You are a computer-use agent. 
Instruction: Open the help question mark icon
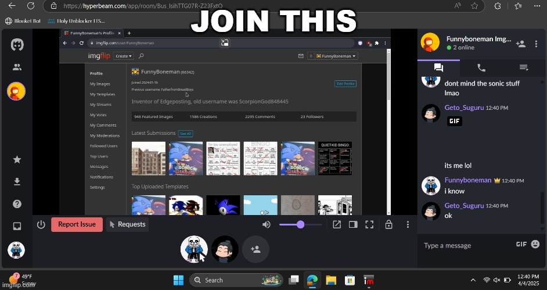tap(17, 204)
